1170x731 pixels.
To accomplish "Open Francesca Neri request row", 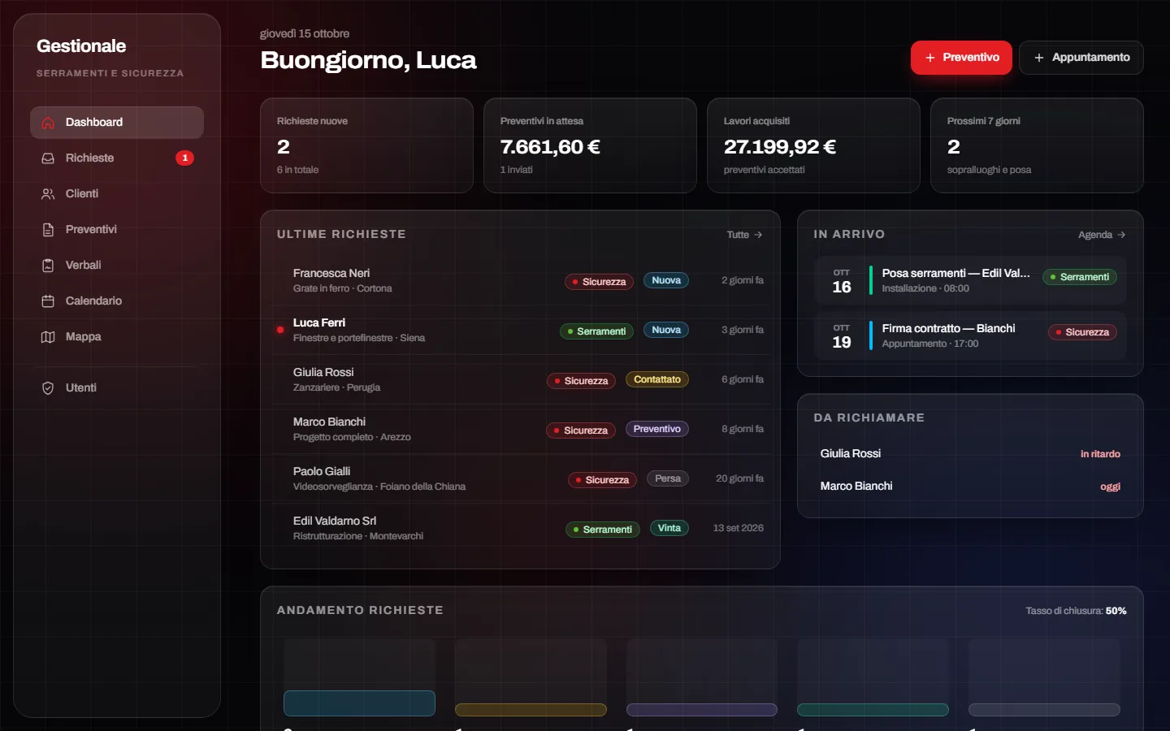I will pyautogui.click(x=520, y=280).
